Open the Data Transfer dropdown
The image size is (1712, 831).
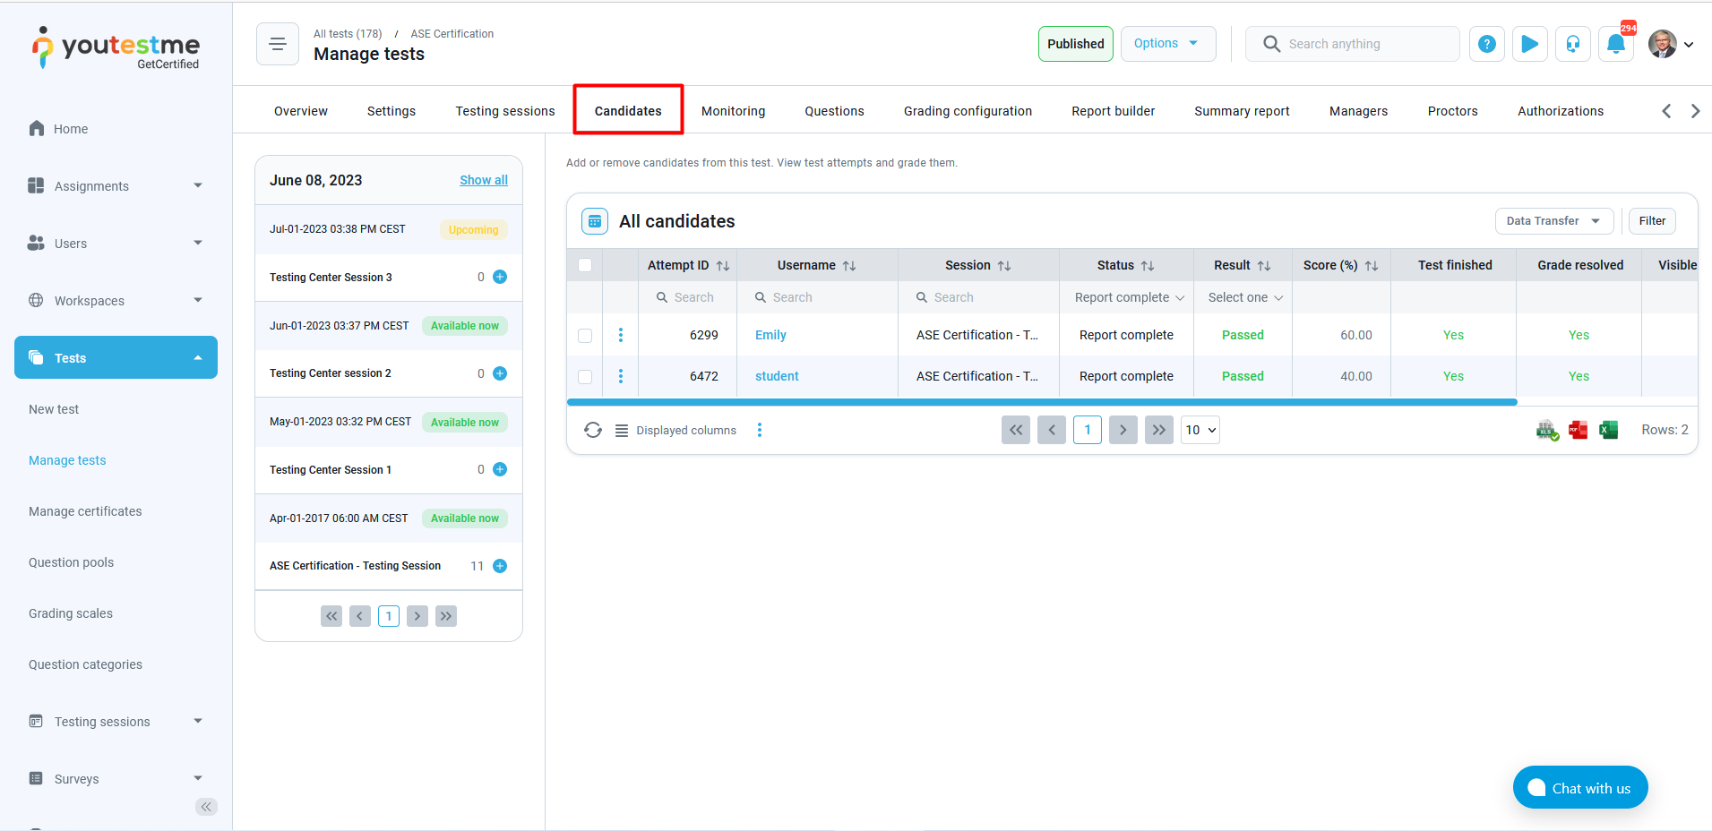tap(1553, 220)
